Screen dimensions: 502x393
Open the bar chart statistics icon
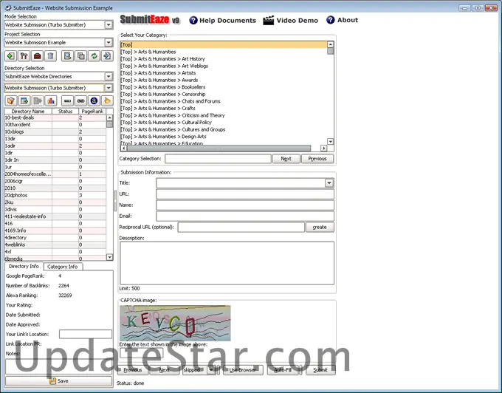point(51,101)
